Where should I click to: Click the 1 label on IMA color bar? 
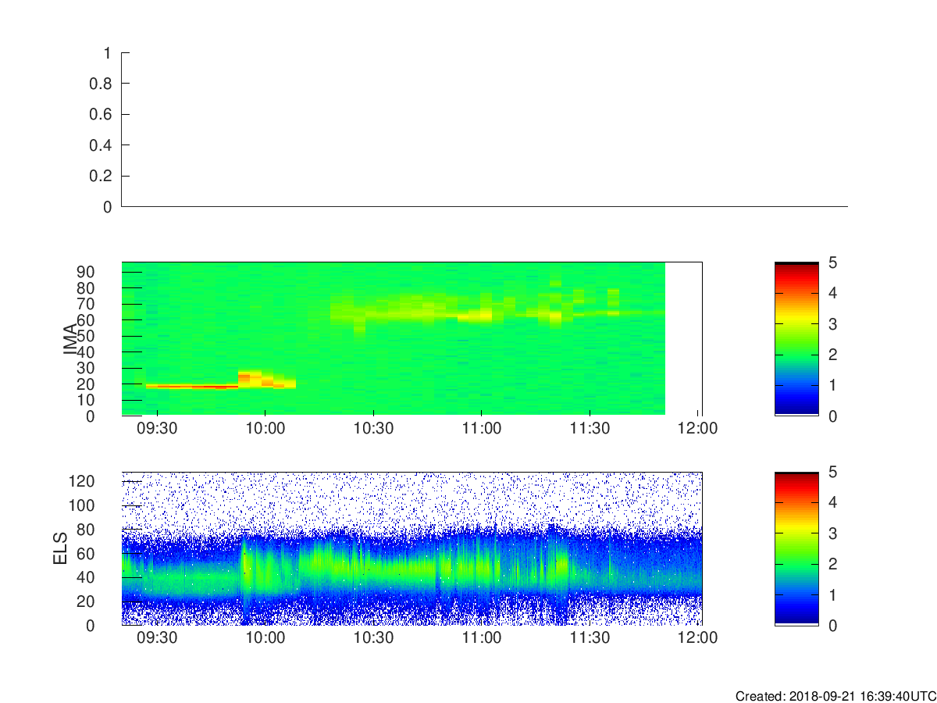832,385
